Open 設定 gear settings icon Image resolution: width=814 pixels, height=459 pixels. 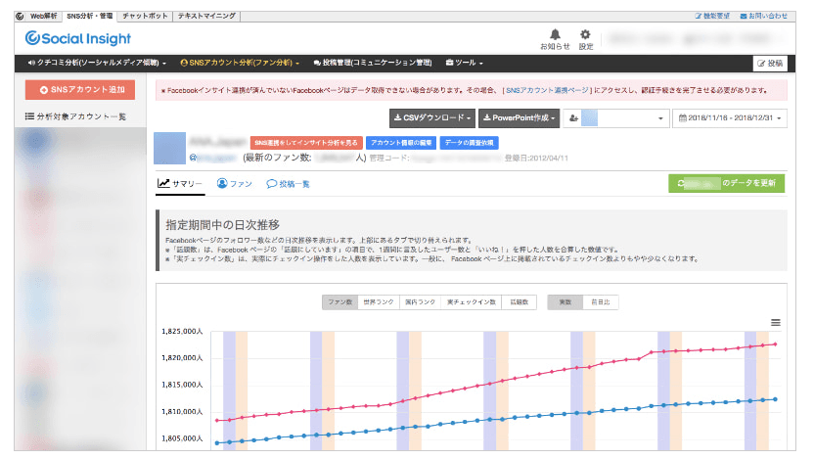(585, 34)
